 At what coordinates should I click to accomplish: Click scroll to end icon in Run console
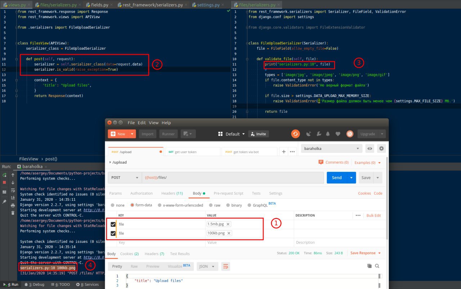13,198
